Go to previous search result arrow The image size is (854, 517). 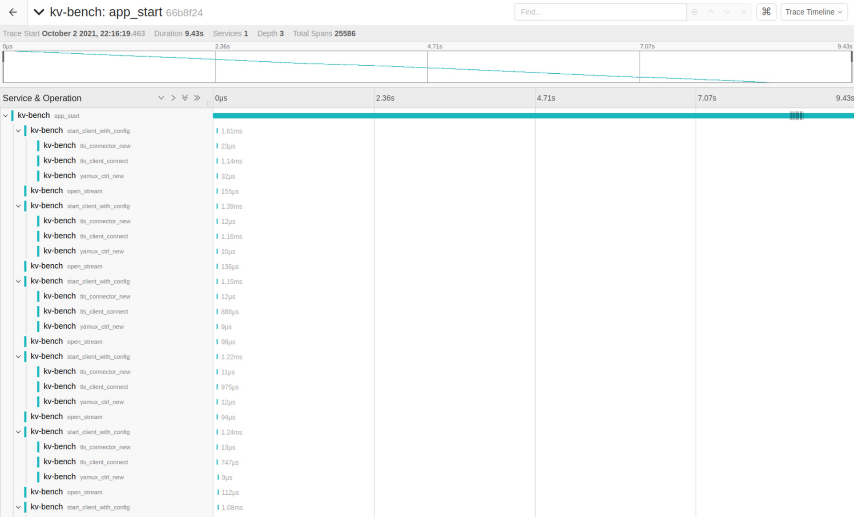(711, 12)
